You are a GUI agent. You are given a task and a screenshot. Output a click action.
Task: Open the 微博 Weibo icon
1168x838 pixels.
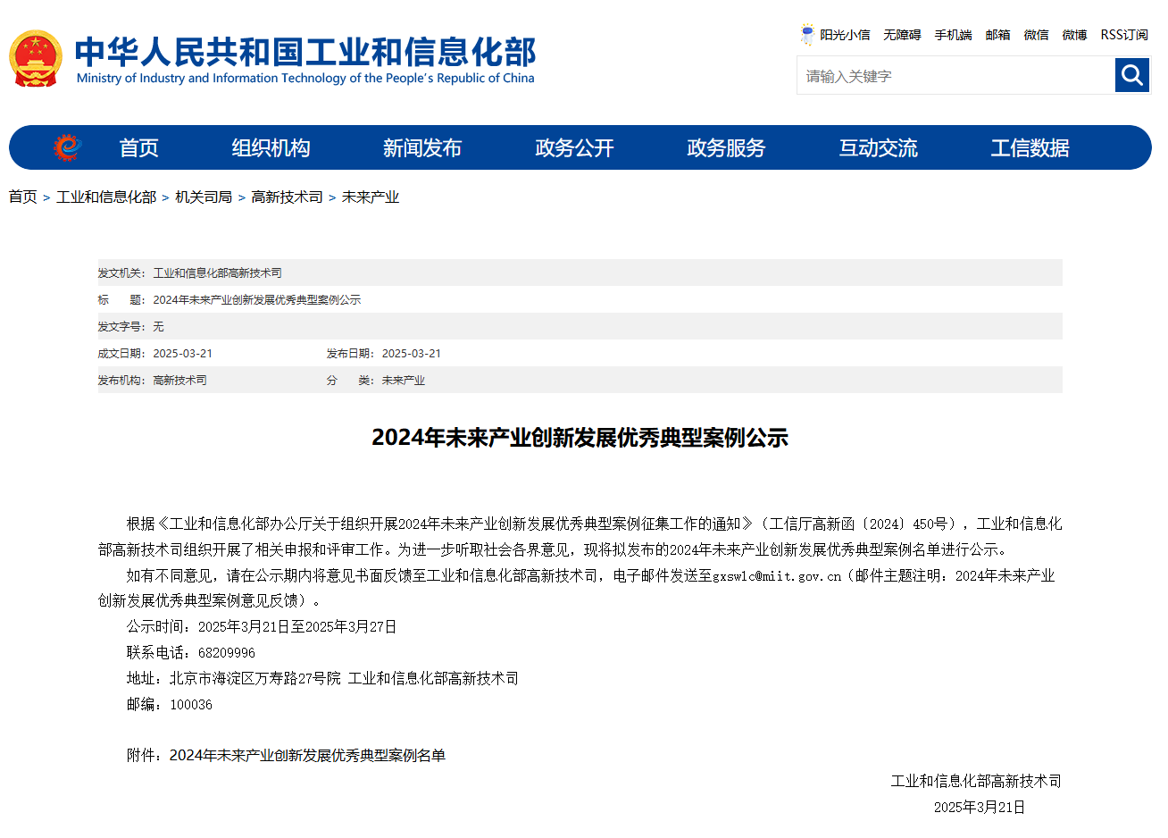pyautogui.click(x=1074, y=34)
